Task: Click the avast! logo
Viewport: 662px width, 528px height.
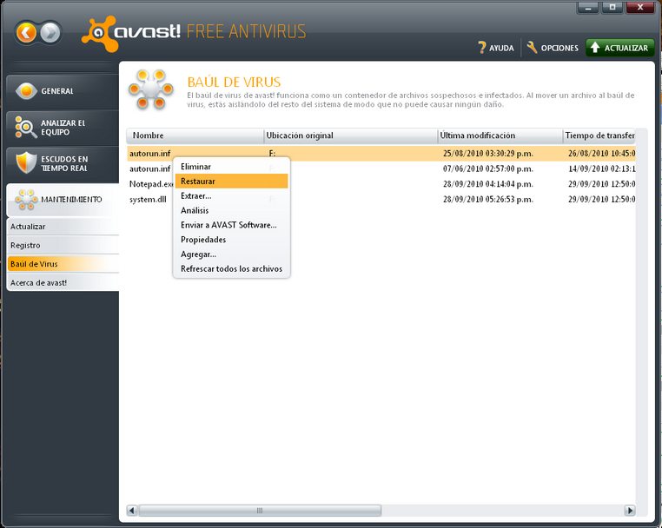Action: (x=131, y=33)
